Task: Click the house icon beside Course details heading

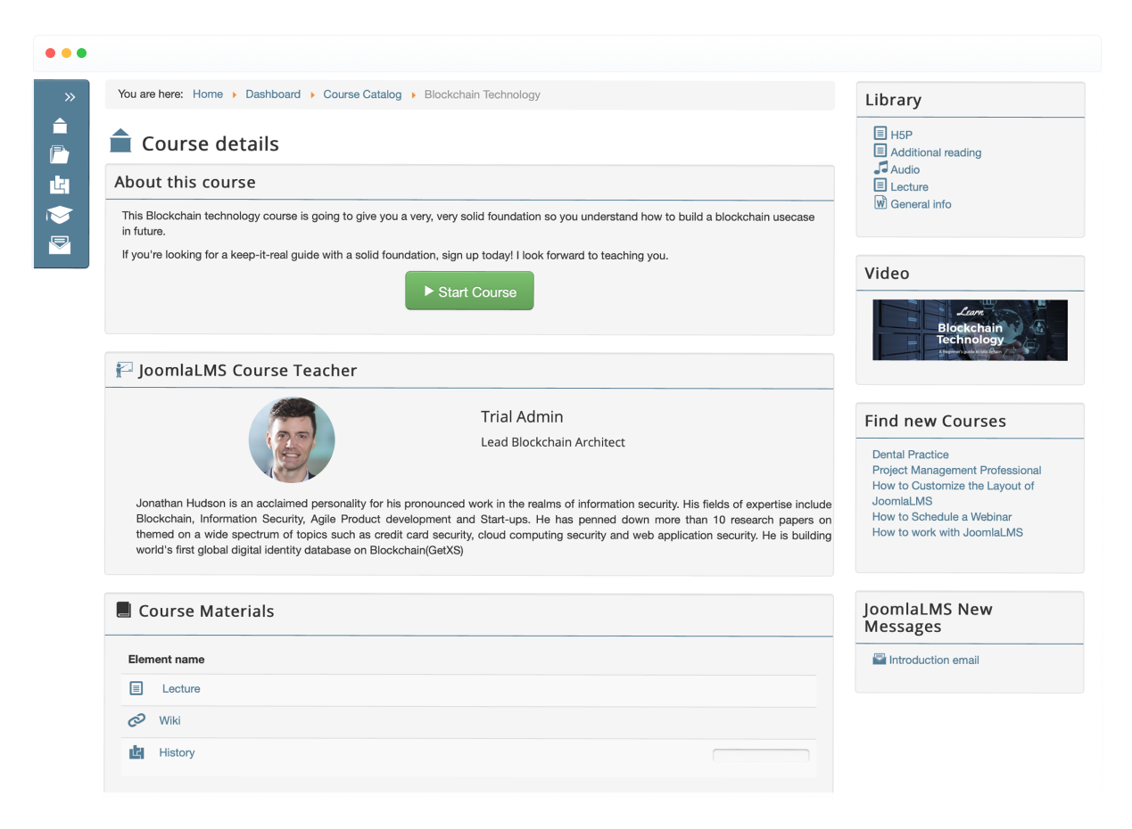Action: (x=120, y=141)
